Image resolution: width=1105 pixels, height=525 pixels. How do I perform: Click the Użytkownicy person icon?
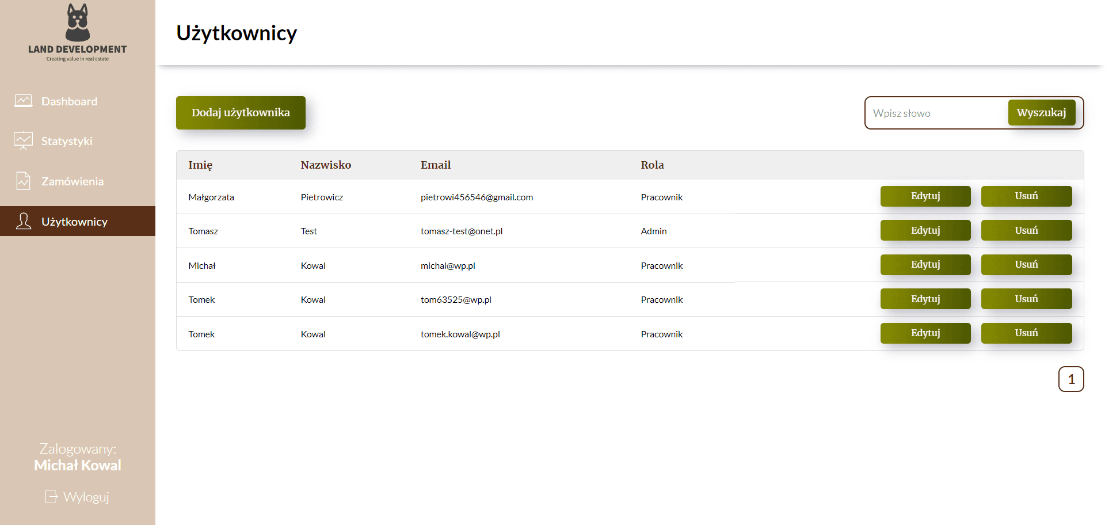(24, 221)
